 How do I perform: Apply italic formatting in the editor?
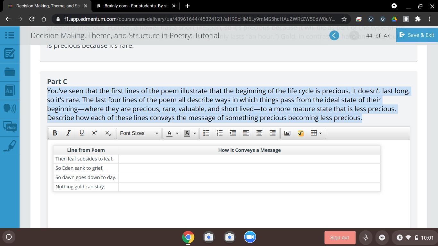(x=68, y=133)
